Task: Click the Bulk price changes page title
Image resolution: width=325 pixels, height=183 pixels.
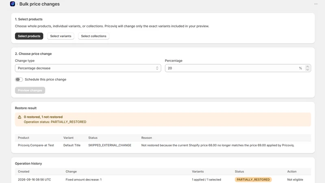Action: click(x=39, y=4)
